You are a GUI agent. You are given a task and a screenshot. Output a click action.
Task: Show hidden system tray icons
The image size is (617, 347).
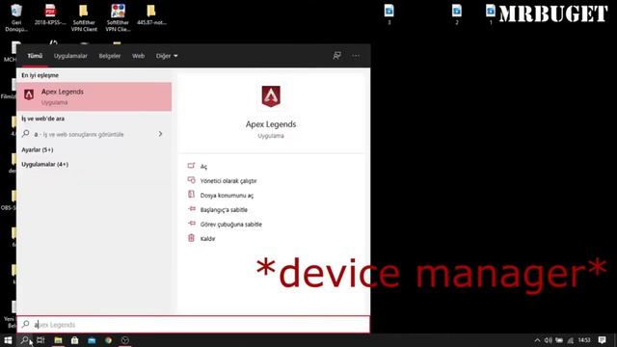(537, 340)
